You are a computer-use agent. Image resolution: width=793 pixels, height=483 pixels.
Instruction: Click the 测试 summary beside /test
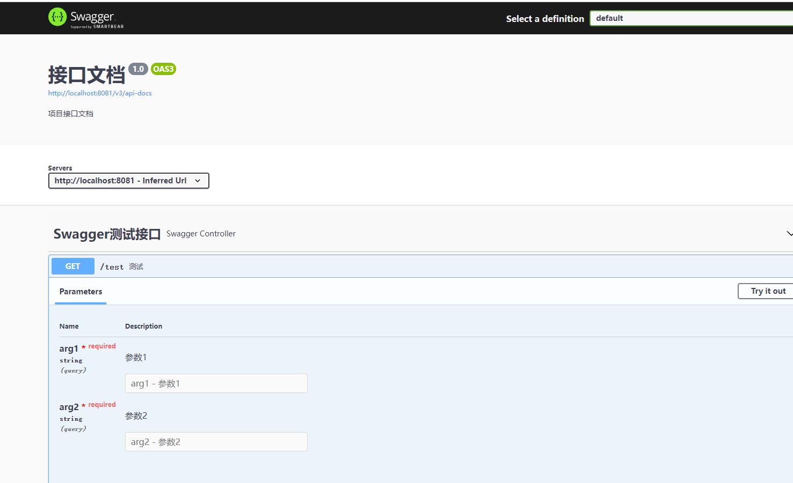click(136, 266)
